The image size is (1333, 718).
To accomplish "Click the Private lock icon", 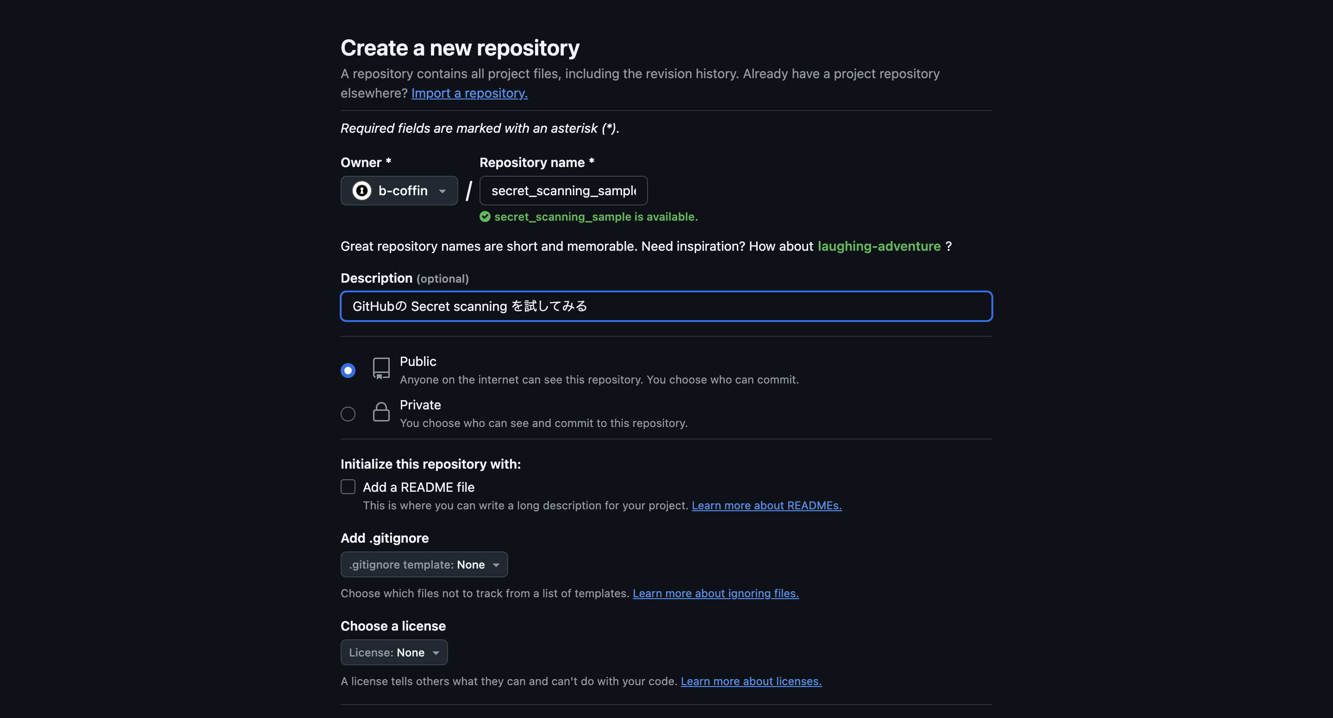I will tap(381, 412).
